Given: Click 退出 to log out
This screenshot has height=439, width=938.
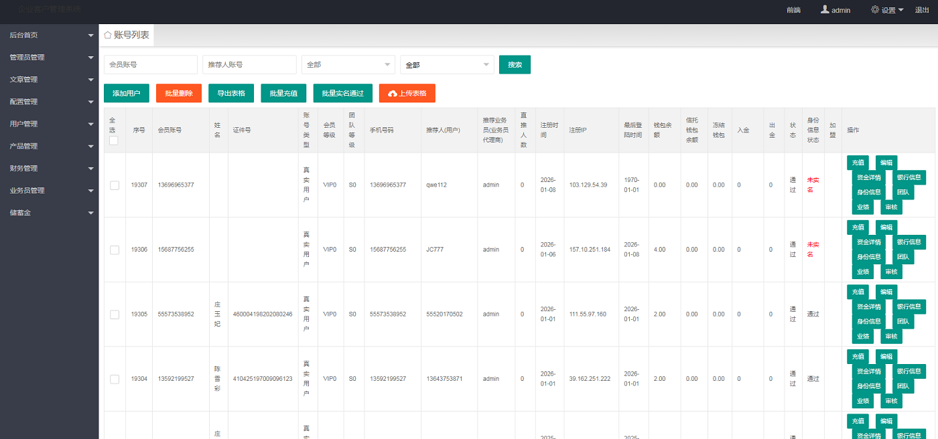Looking at the screenshot, I should tap(922, 10).
